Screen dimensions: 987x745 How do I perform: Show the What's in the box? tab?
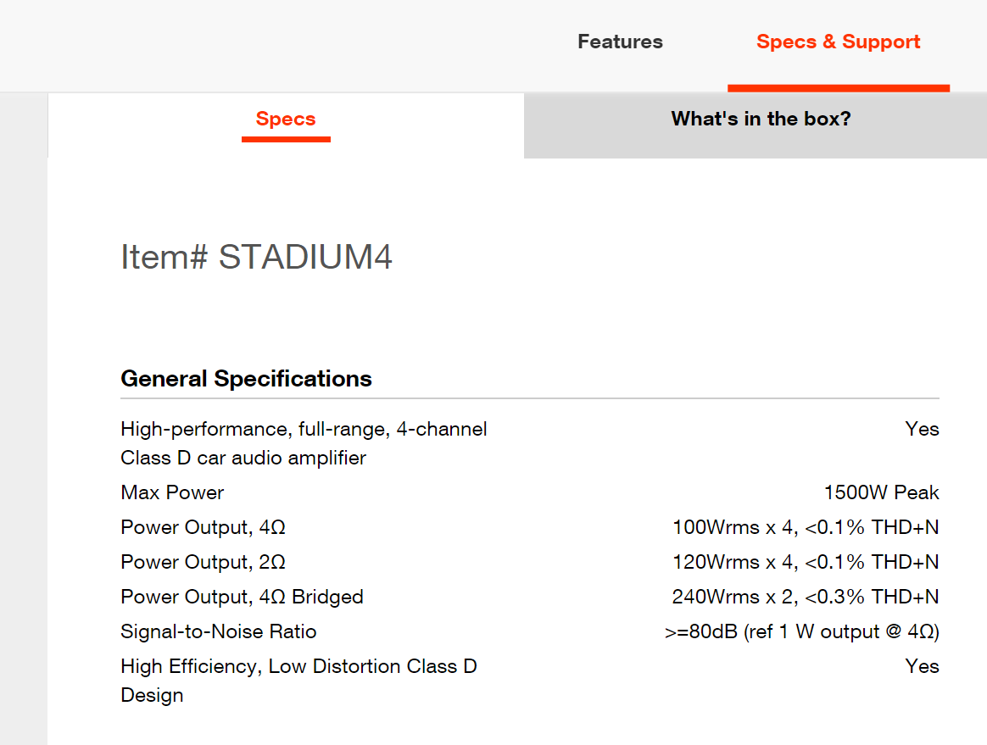761,120
